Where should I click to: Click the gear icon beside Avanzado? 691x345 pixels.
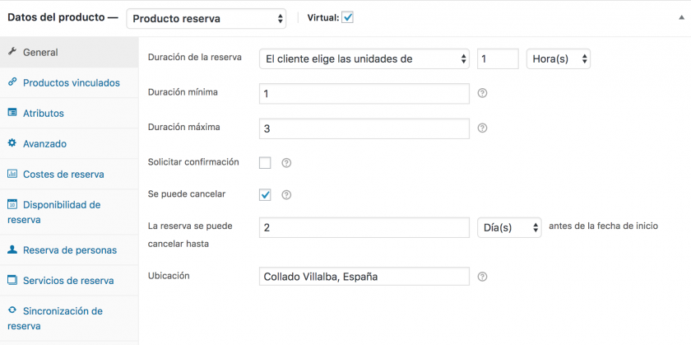(x=12, y=143)
